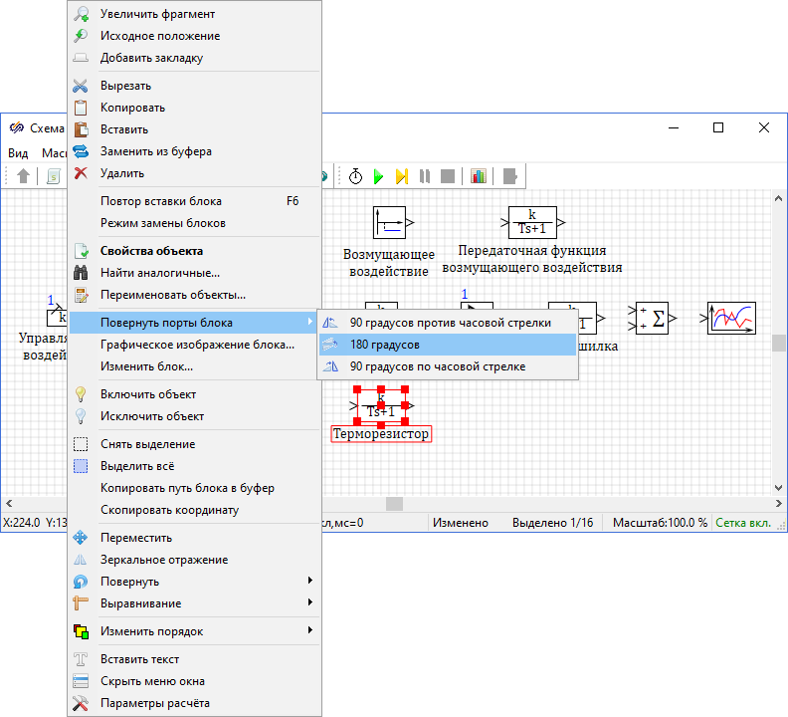This screenshot has height=717, width=788.
Task: Click the yellow step-forward simulation button
Action: [401, 176]
